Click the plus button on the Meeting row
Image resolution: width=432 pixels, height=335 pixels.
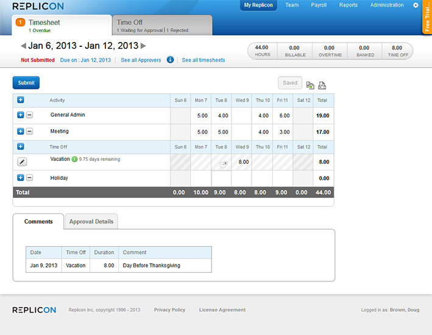(x=20, y=132)
